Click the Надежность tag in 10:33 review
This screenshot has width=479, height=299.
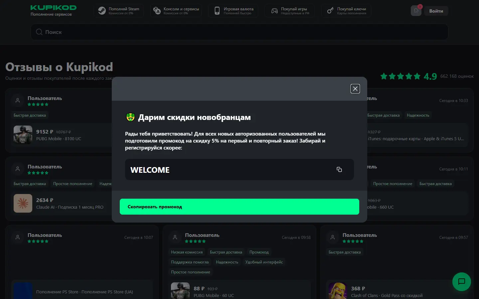click(x=418, y=115)
